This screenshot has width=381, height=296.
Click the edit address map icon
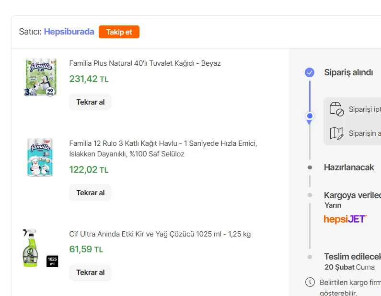coord(336,133)
